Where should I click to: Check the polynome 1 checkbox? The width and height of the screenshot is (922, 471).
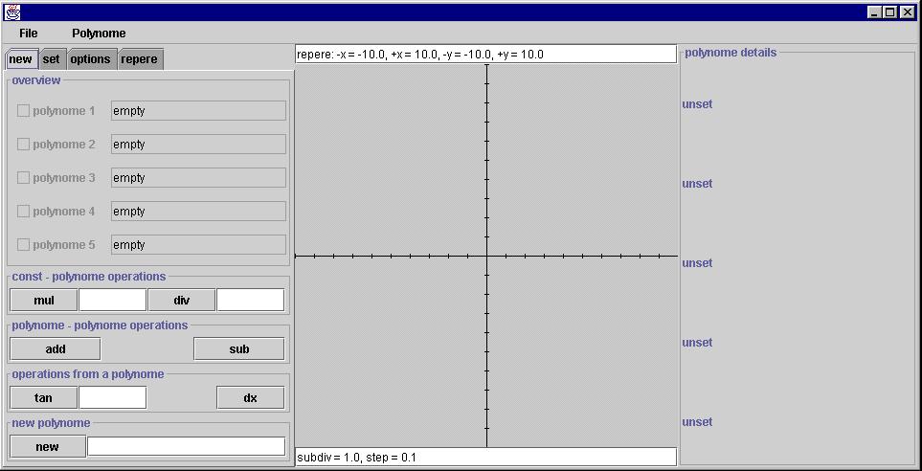(24, 111)
